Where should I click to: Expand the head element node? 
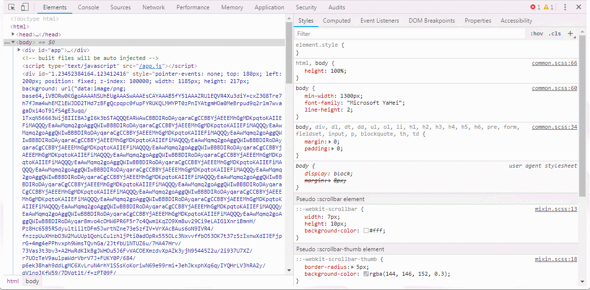(13, 34)
